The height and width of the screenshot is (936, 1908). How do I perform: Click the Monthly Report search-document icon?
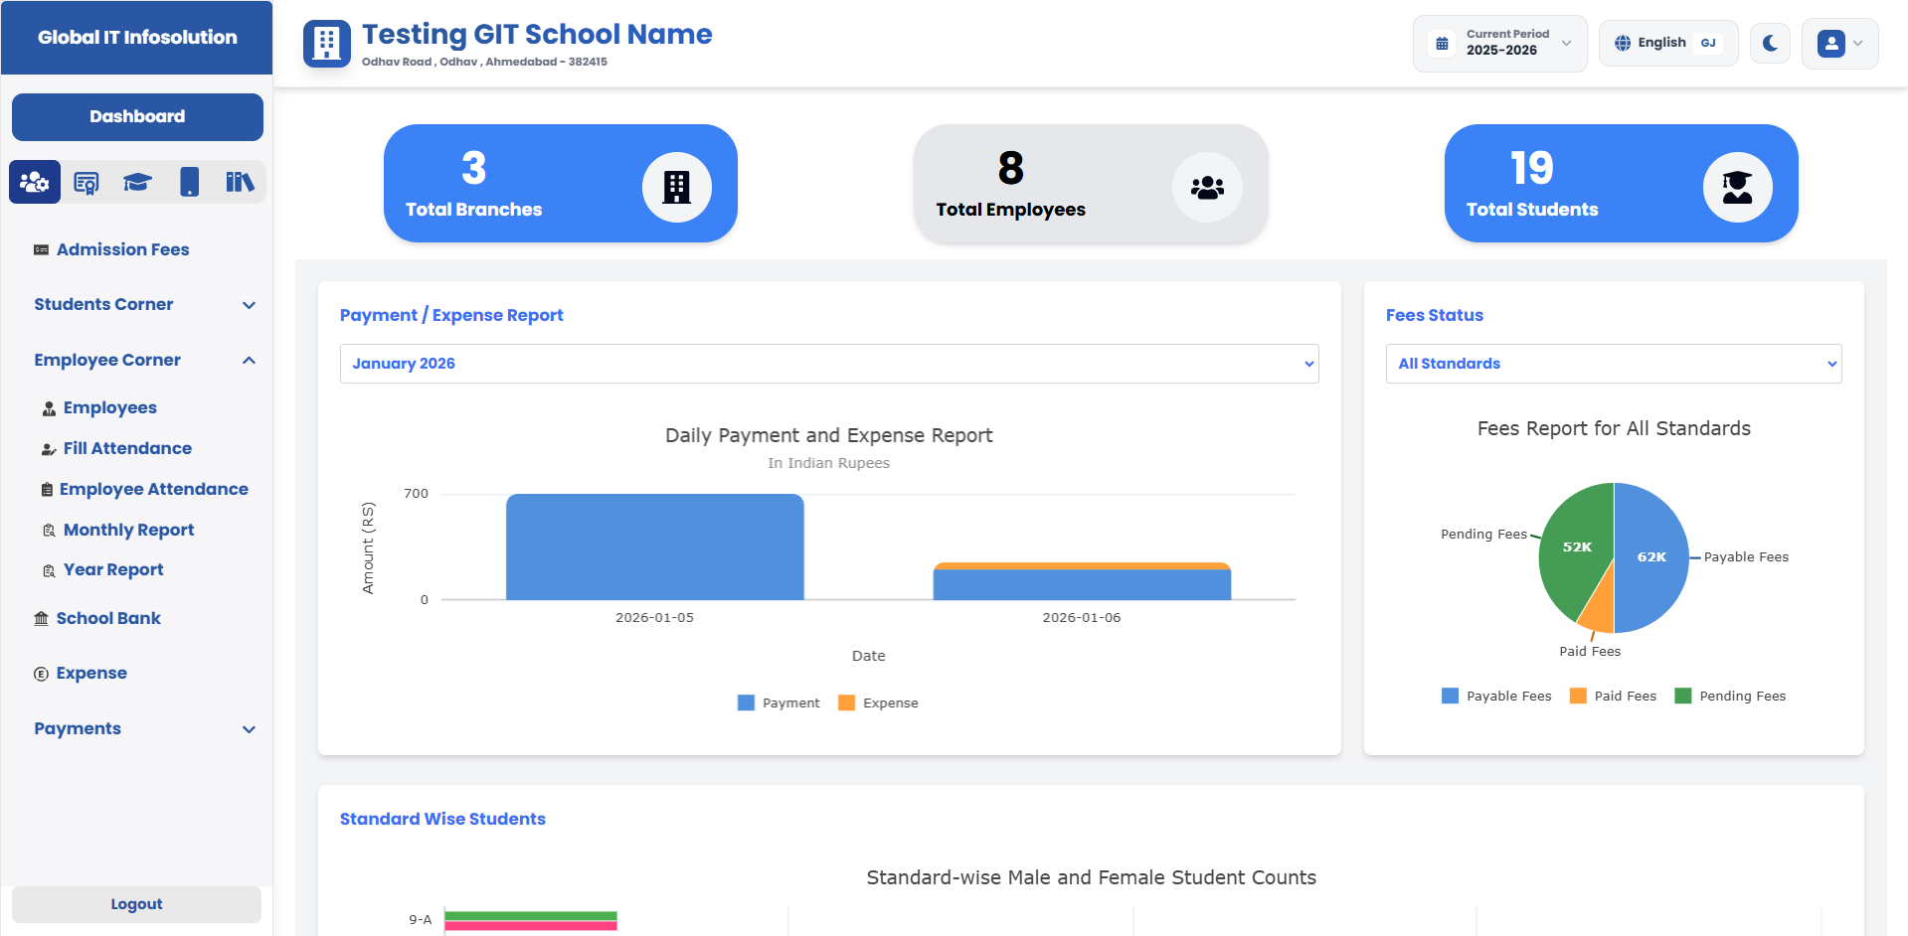click(49, 531)
